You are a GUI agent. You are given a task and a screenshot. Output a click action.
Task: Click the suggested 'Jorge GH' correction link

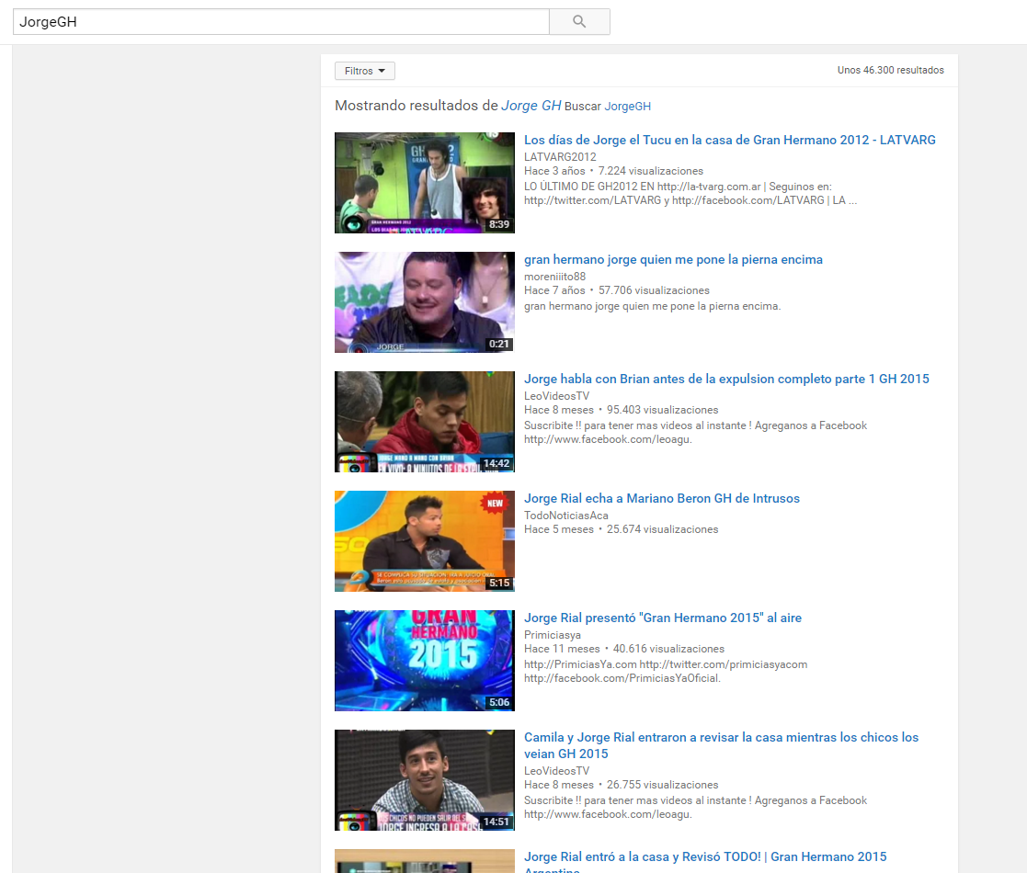coord(531,106)
